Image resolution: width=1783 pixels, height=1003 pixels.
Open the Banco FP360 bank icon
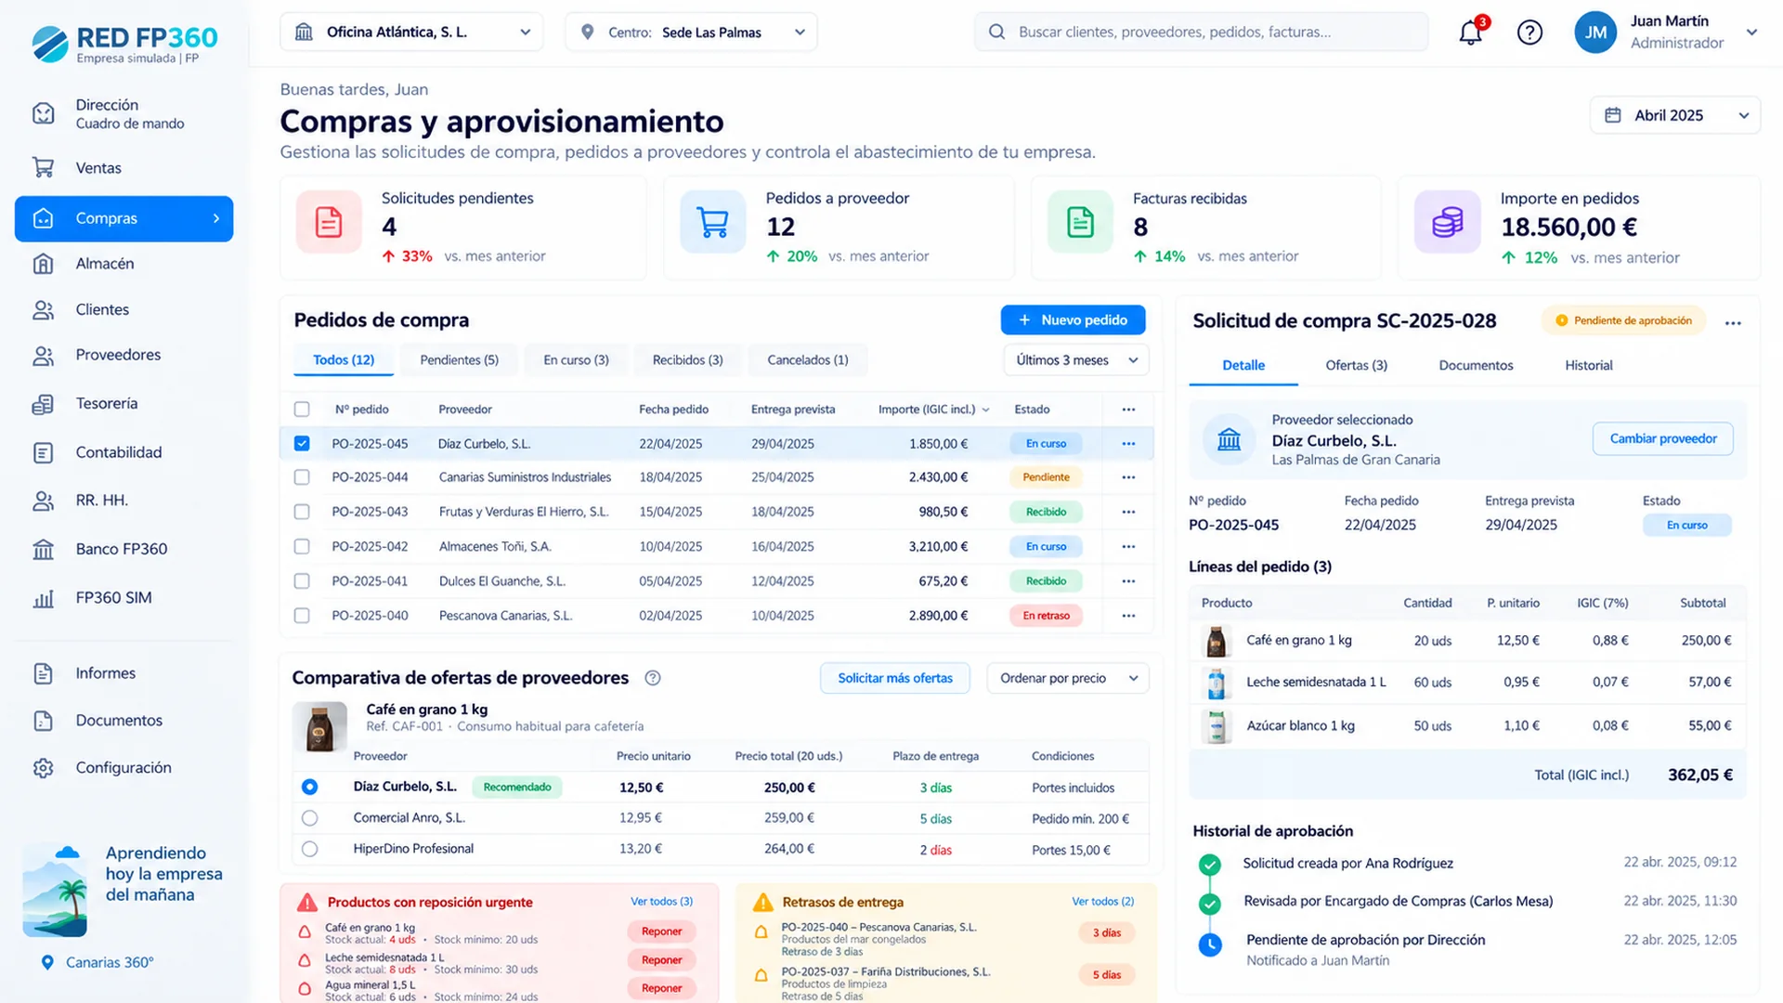[44, 549]
